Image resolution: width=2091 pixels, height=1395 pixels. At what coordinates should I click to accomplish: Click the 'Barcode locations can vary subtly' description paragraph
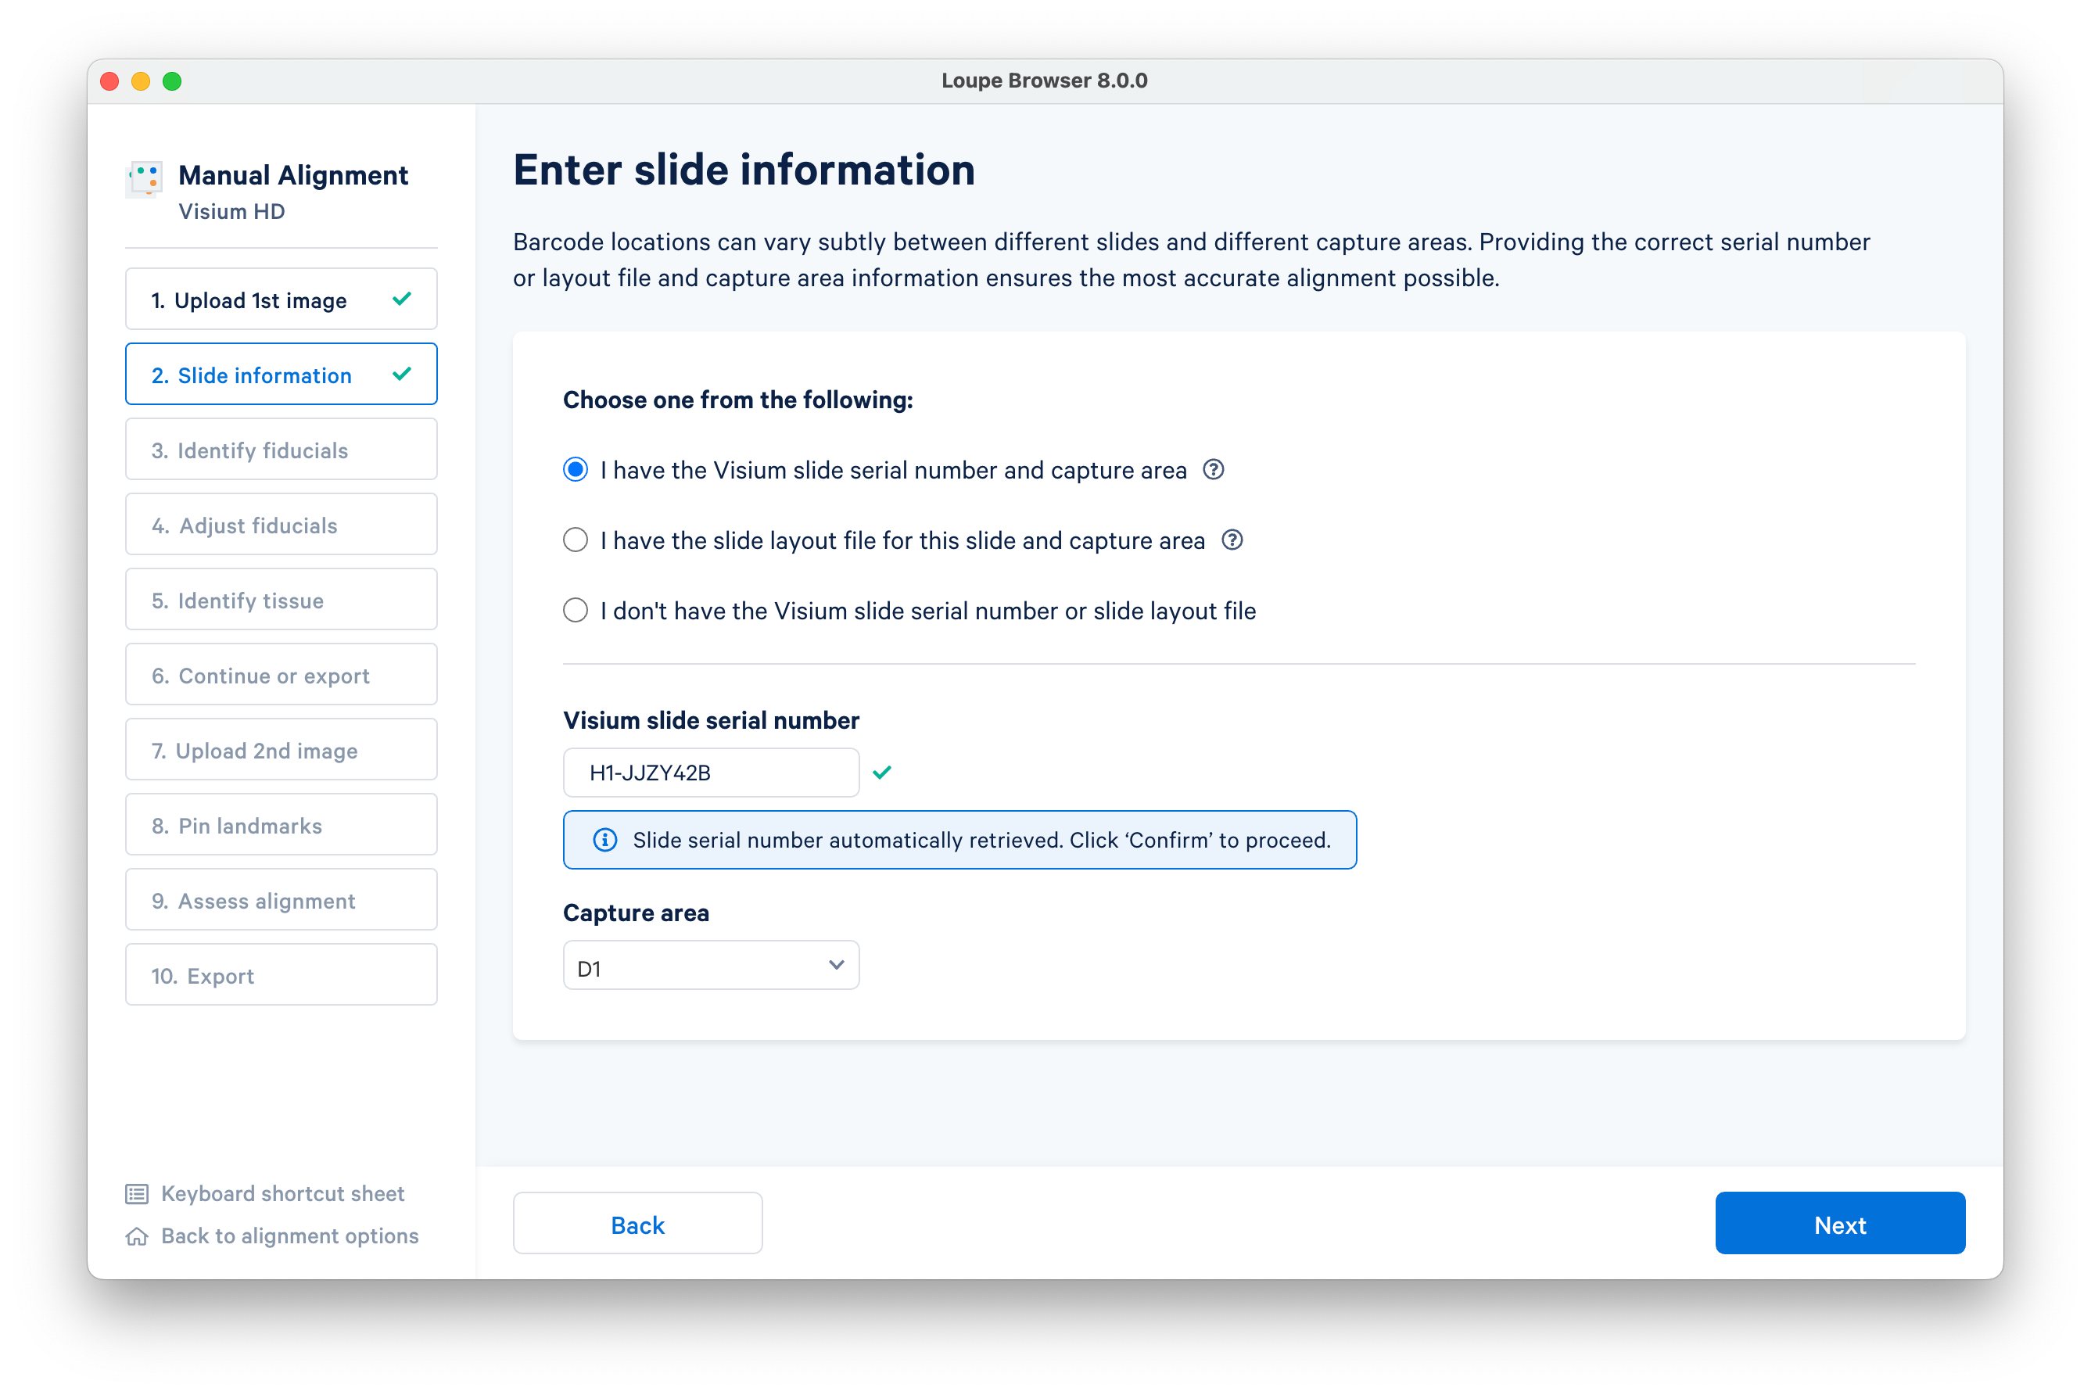pyautogui.click(x=1192, y=260)
